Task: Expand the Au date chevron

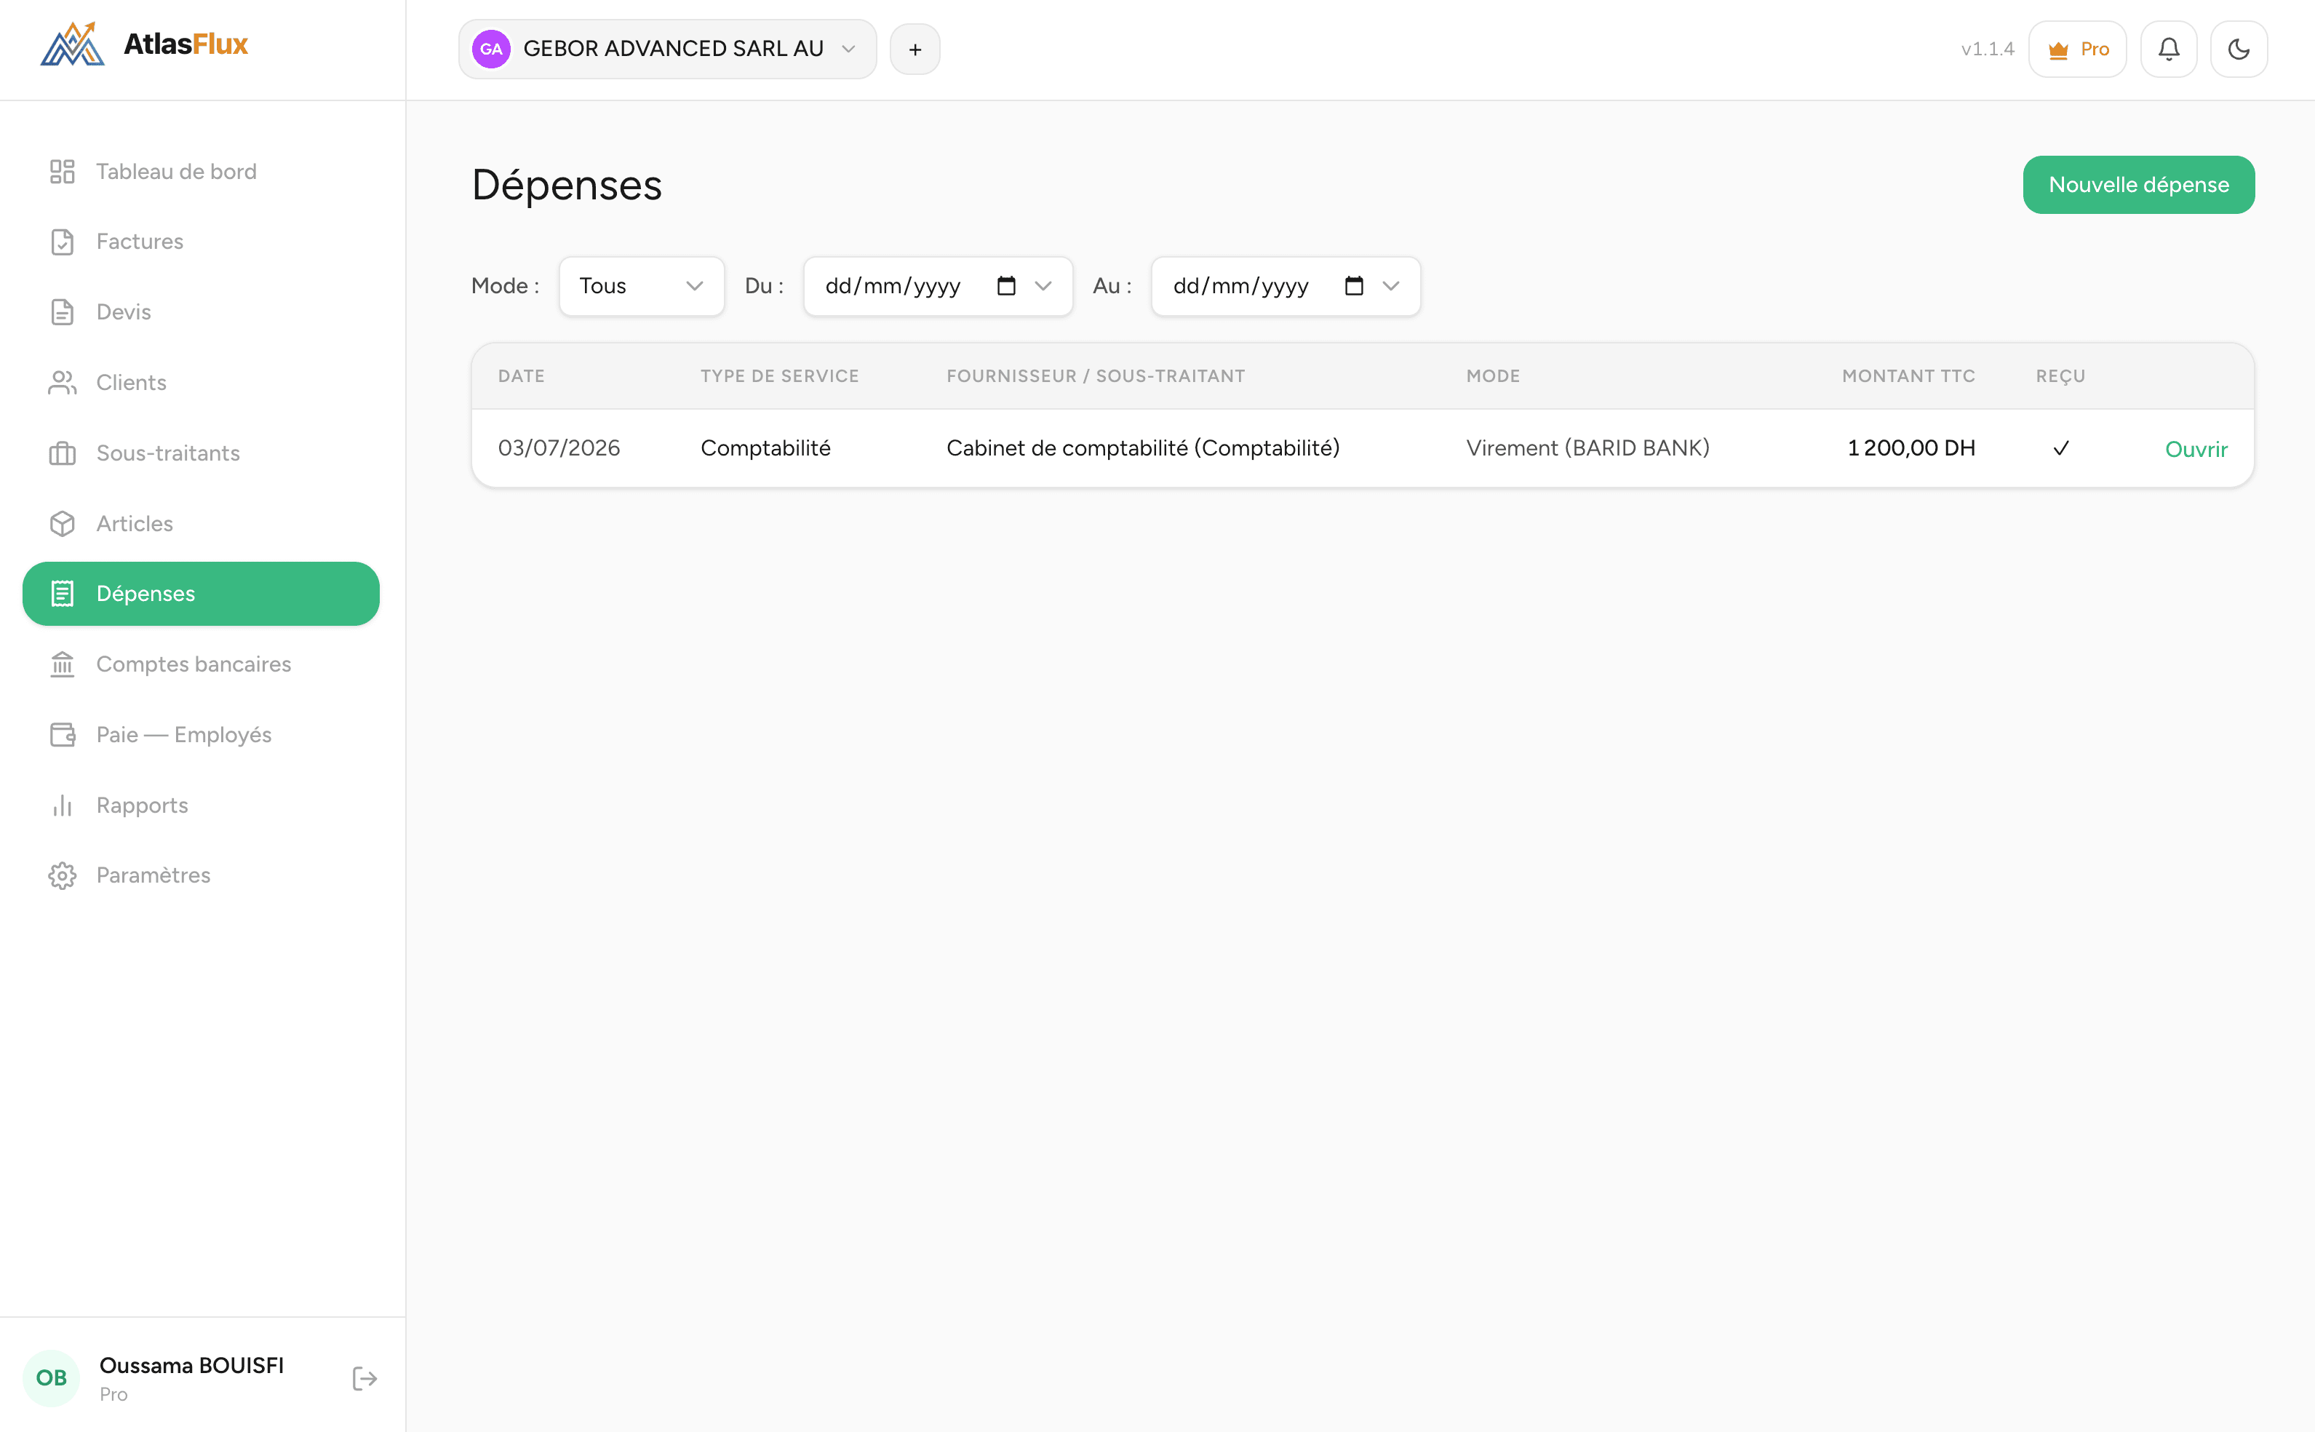Action: point(1390,286)
